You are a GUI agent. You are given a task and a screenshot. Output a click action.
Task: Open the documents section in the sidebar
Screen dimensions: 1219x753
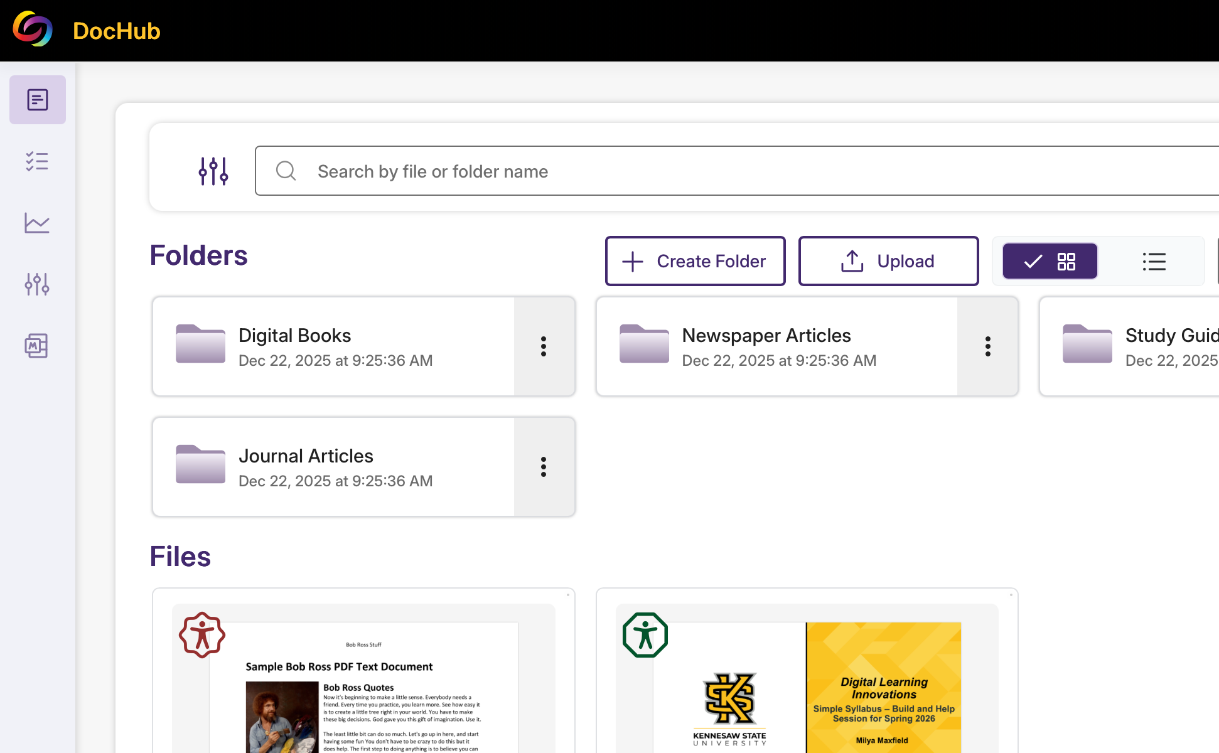click(x=37, y=99)
